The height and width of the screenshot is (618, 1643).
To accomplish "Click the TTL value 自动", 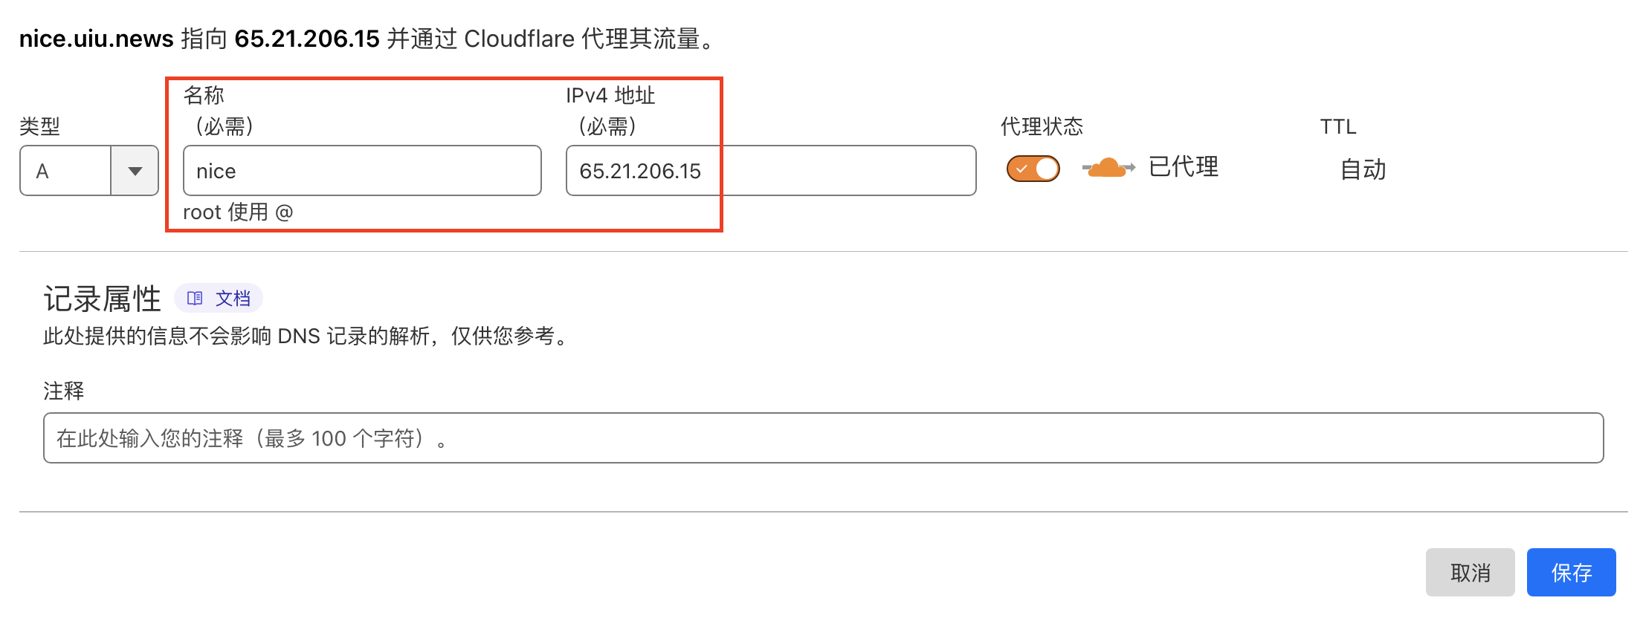I will click(x=1363, y=169).
